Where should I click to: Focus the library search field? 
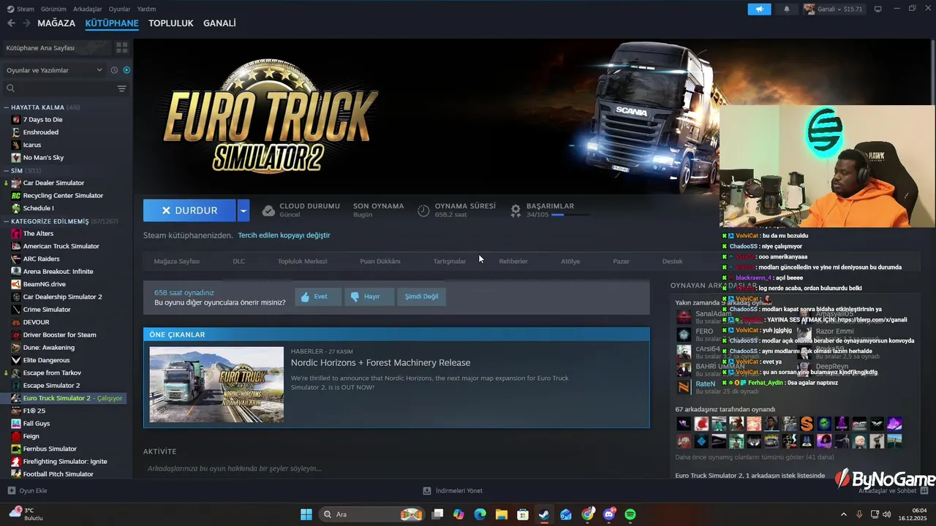[x=58, y=88]
